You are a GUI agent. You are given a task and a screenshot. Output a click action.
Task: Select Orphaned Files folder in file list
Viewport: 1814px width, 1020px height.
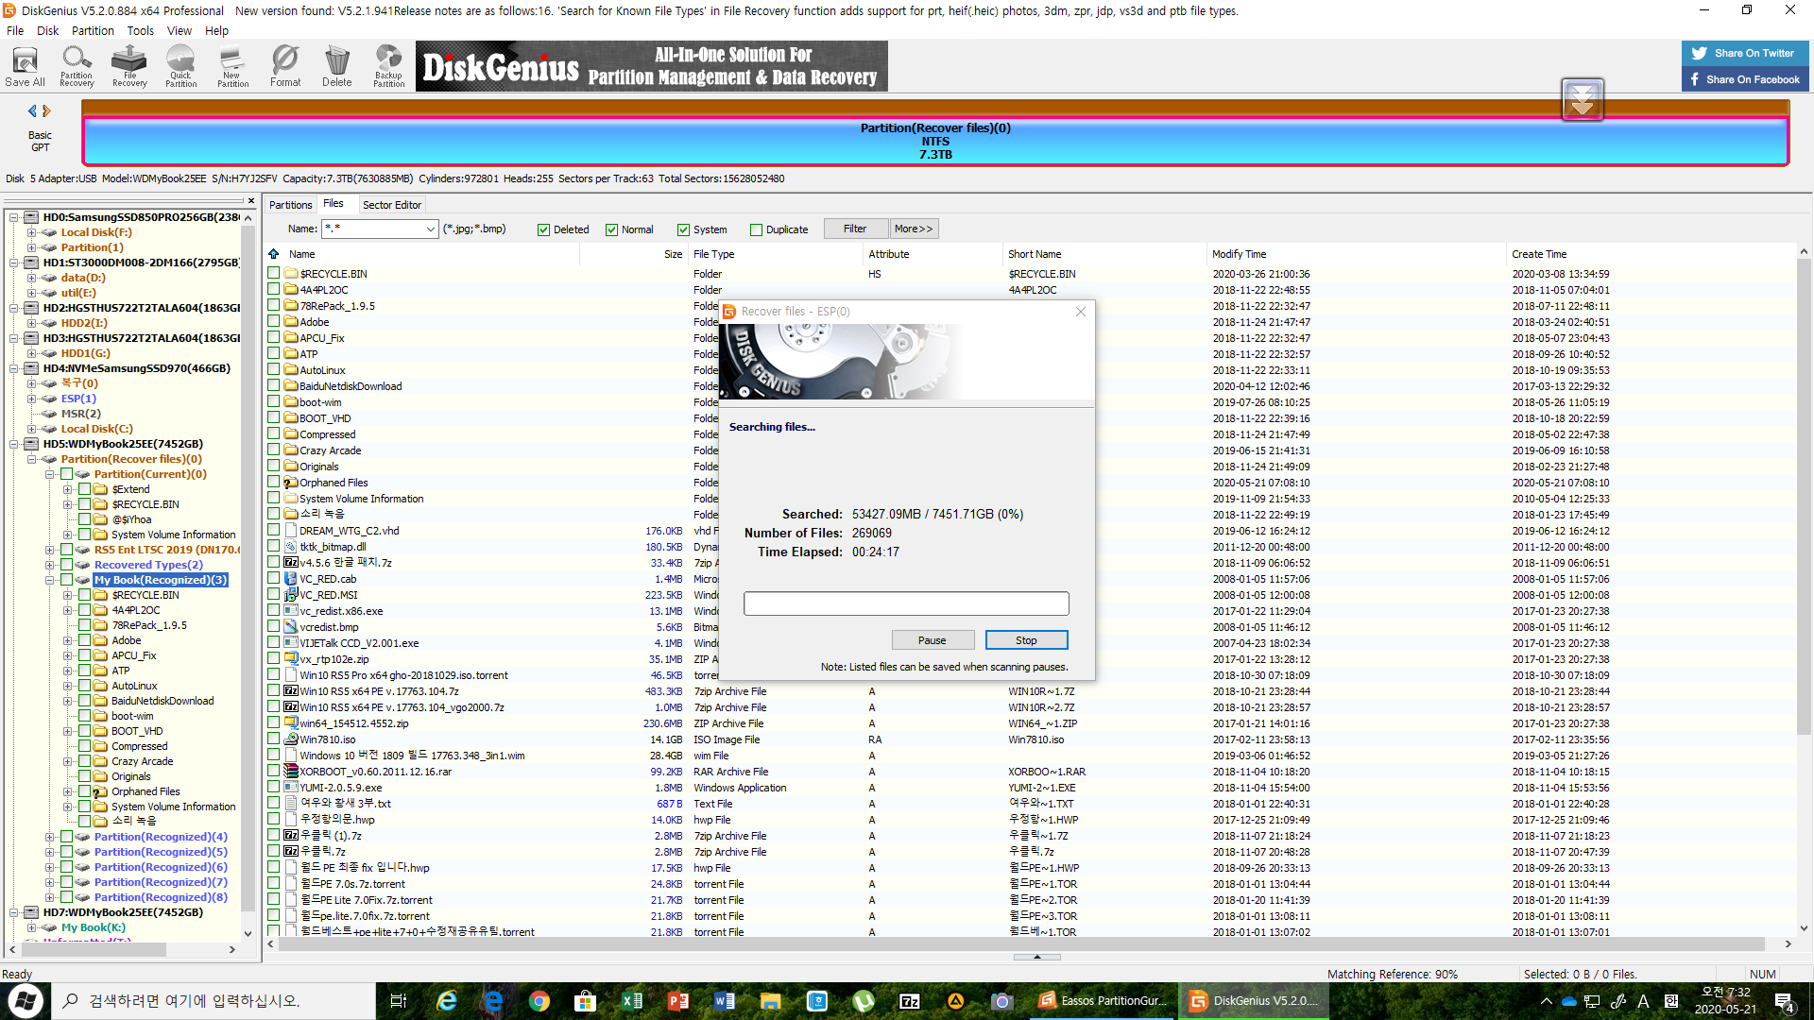click(333, 483)
